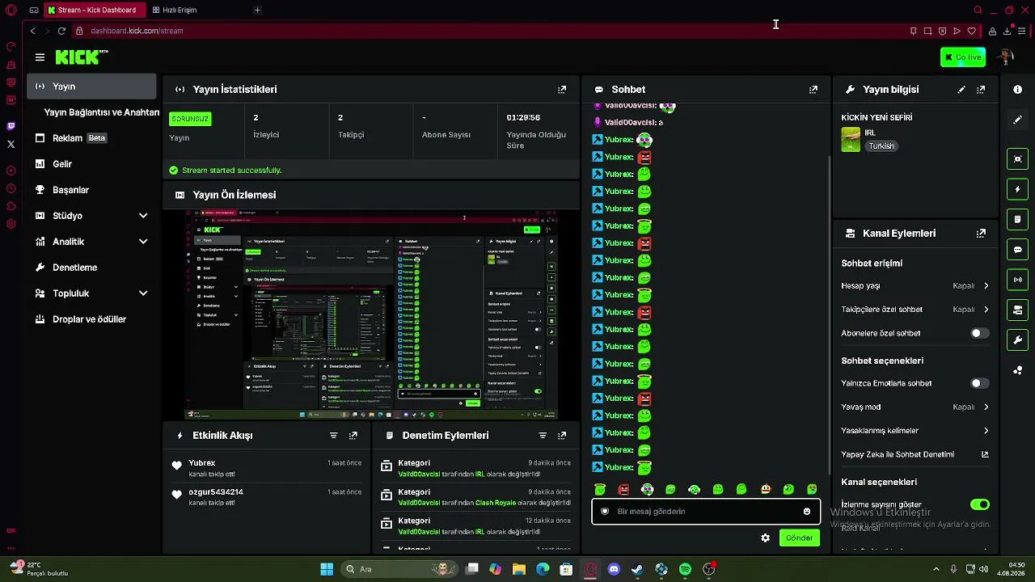Open Reklam Beta menu item
The image size is (1035, 582).
(91, 138)
